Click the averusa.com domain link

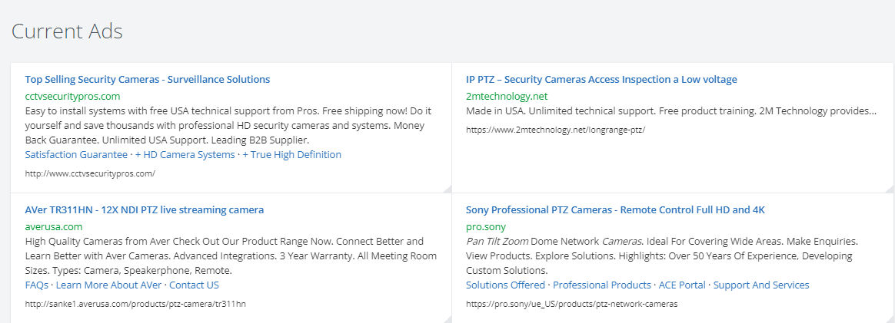tap(54, 227)
